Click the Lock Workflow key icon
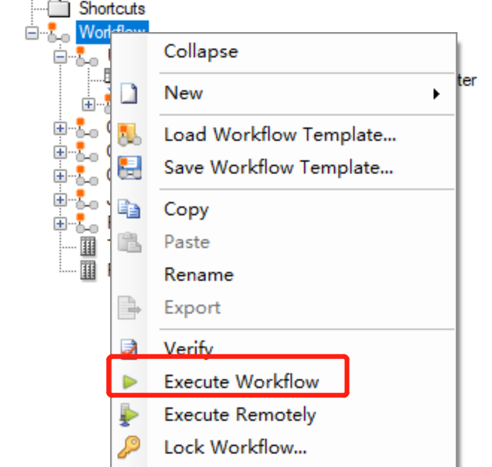Screen dimensions: 492x467 (129, 447)
